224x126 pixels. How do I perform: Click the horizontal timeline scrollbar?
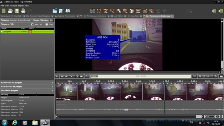pyautogui.click(x=127, y=117)
